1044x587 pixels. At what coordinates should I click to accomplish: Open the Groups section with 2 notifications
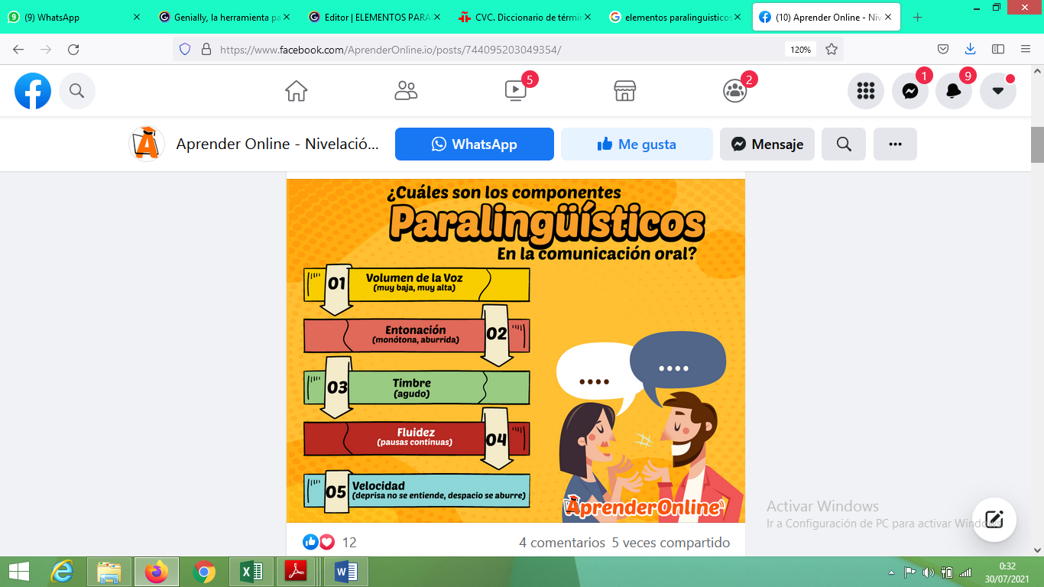733,90
